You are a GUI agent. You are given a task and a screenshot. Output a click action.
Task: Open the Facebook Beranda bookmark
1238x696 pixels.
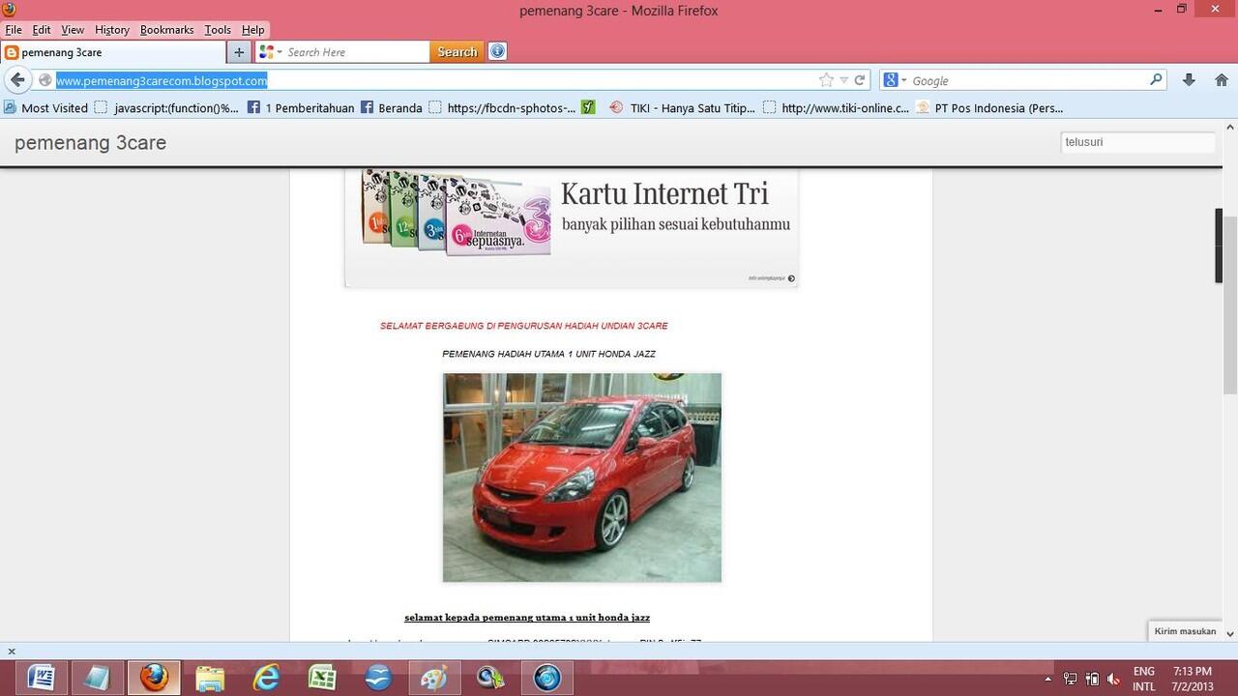[392, 108]
